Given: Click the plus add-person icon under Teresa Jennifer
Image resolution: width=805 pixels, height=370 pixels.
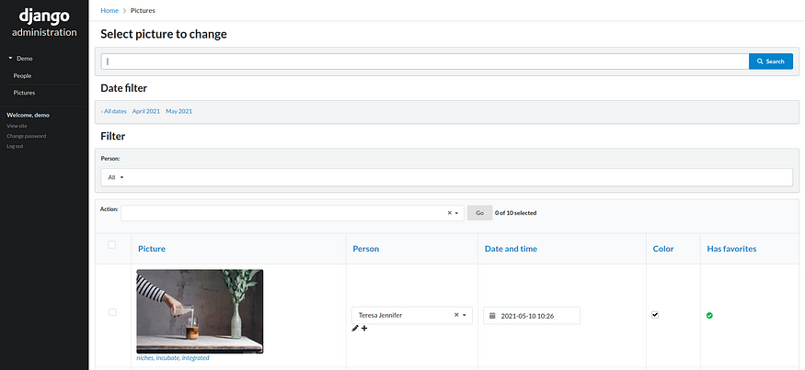Looking at the screenshot, I should click(364, 328).
